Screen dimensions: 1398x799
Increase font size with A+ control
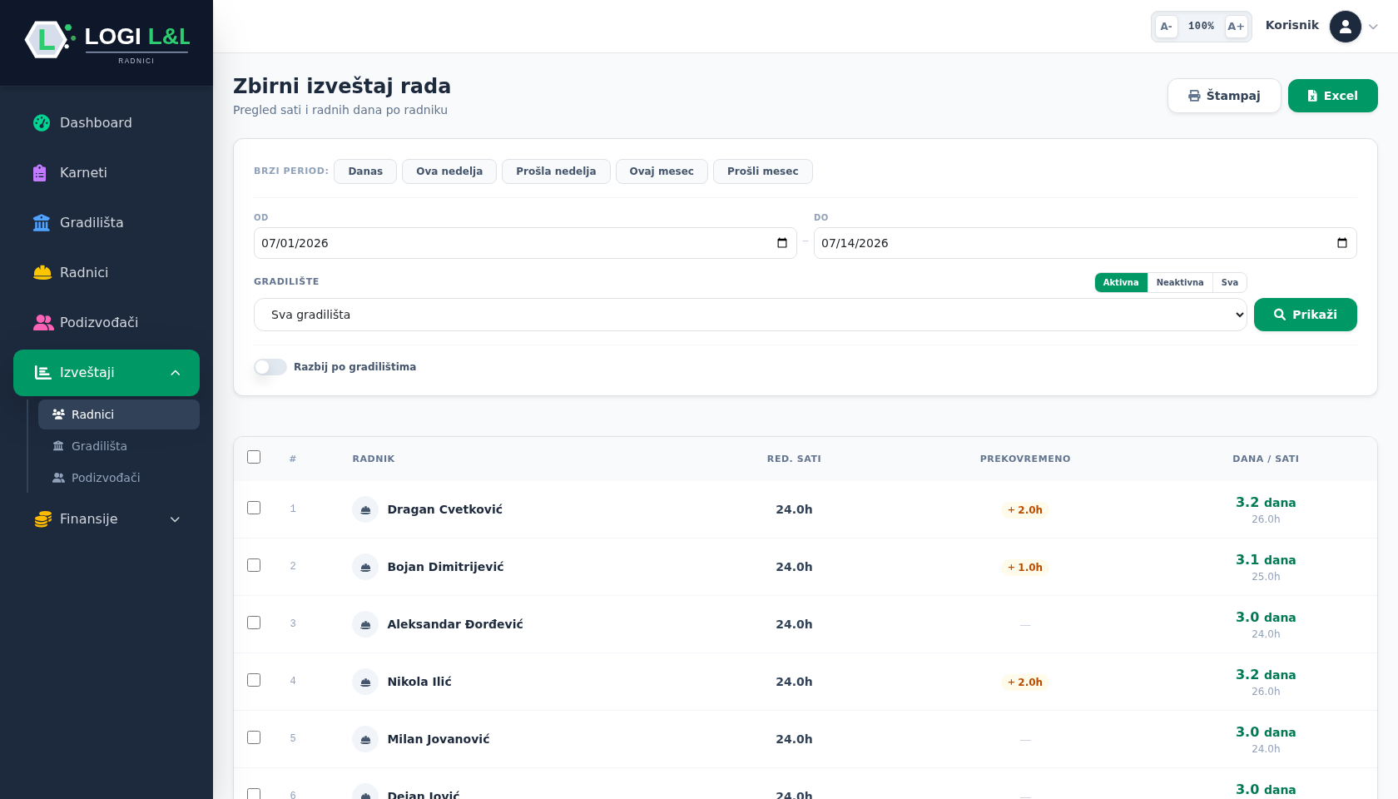point(1236,27)
